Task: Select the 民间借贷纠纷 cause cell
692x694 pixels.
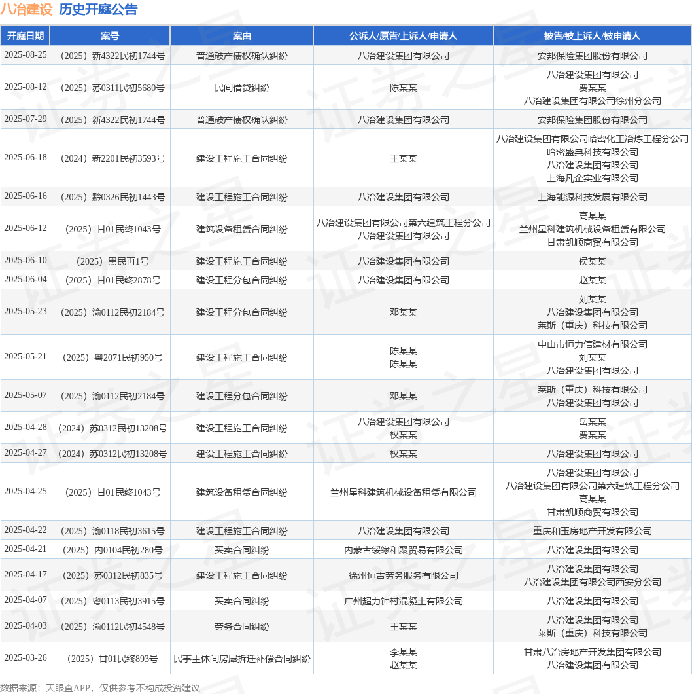Action: pos(242,88)
